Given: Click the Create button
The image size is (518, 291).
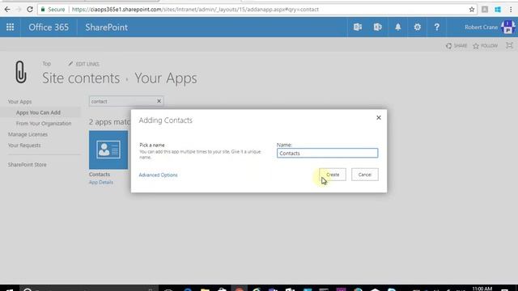Looking at the screenshot, I should tap(333, 175).
